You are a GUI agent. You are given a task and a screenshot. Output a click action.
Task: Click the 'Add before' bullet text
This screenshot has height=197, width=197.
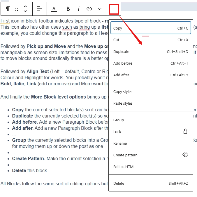click(x=24, y=122)
